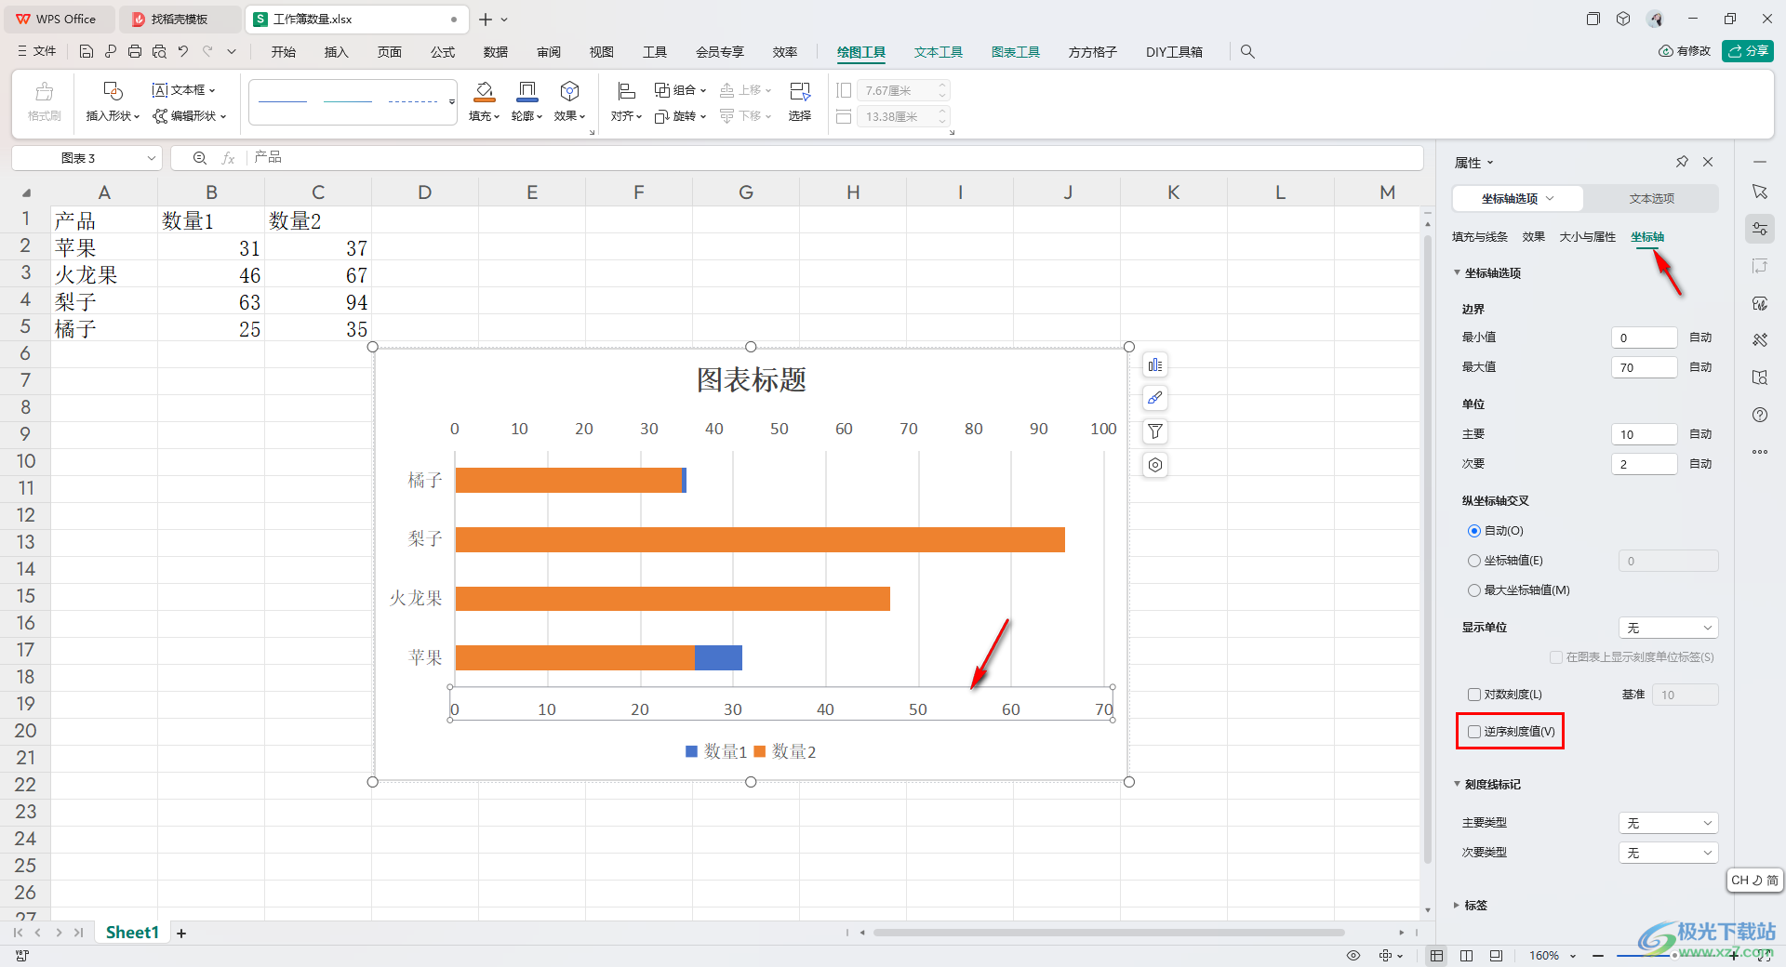Click the page layout view icon in the status bar

[1467, 956]
